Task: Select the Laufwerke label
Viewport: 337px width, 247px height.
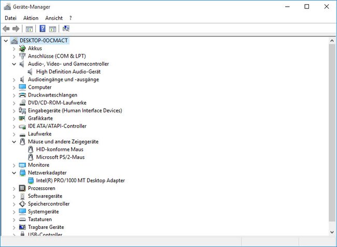Action: coord(40,134)
